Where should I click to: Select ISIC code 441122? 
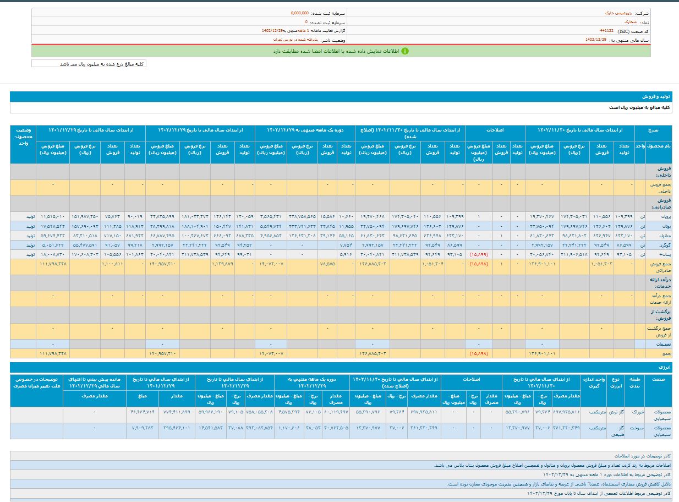[607, 31]
